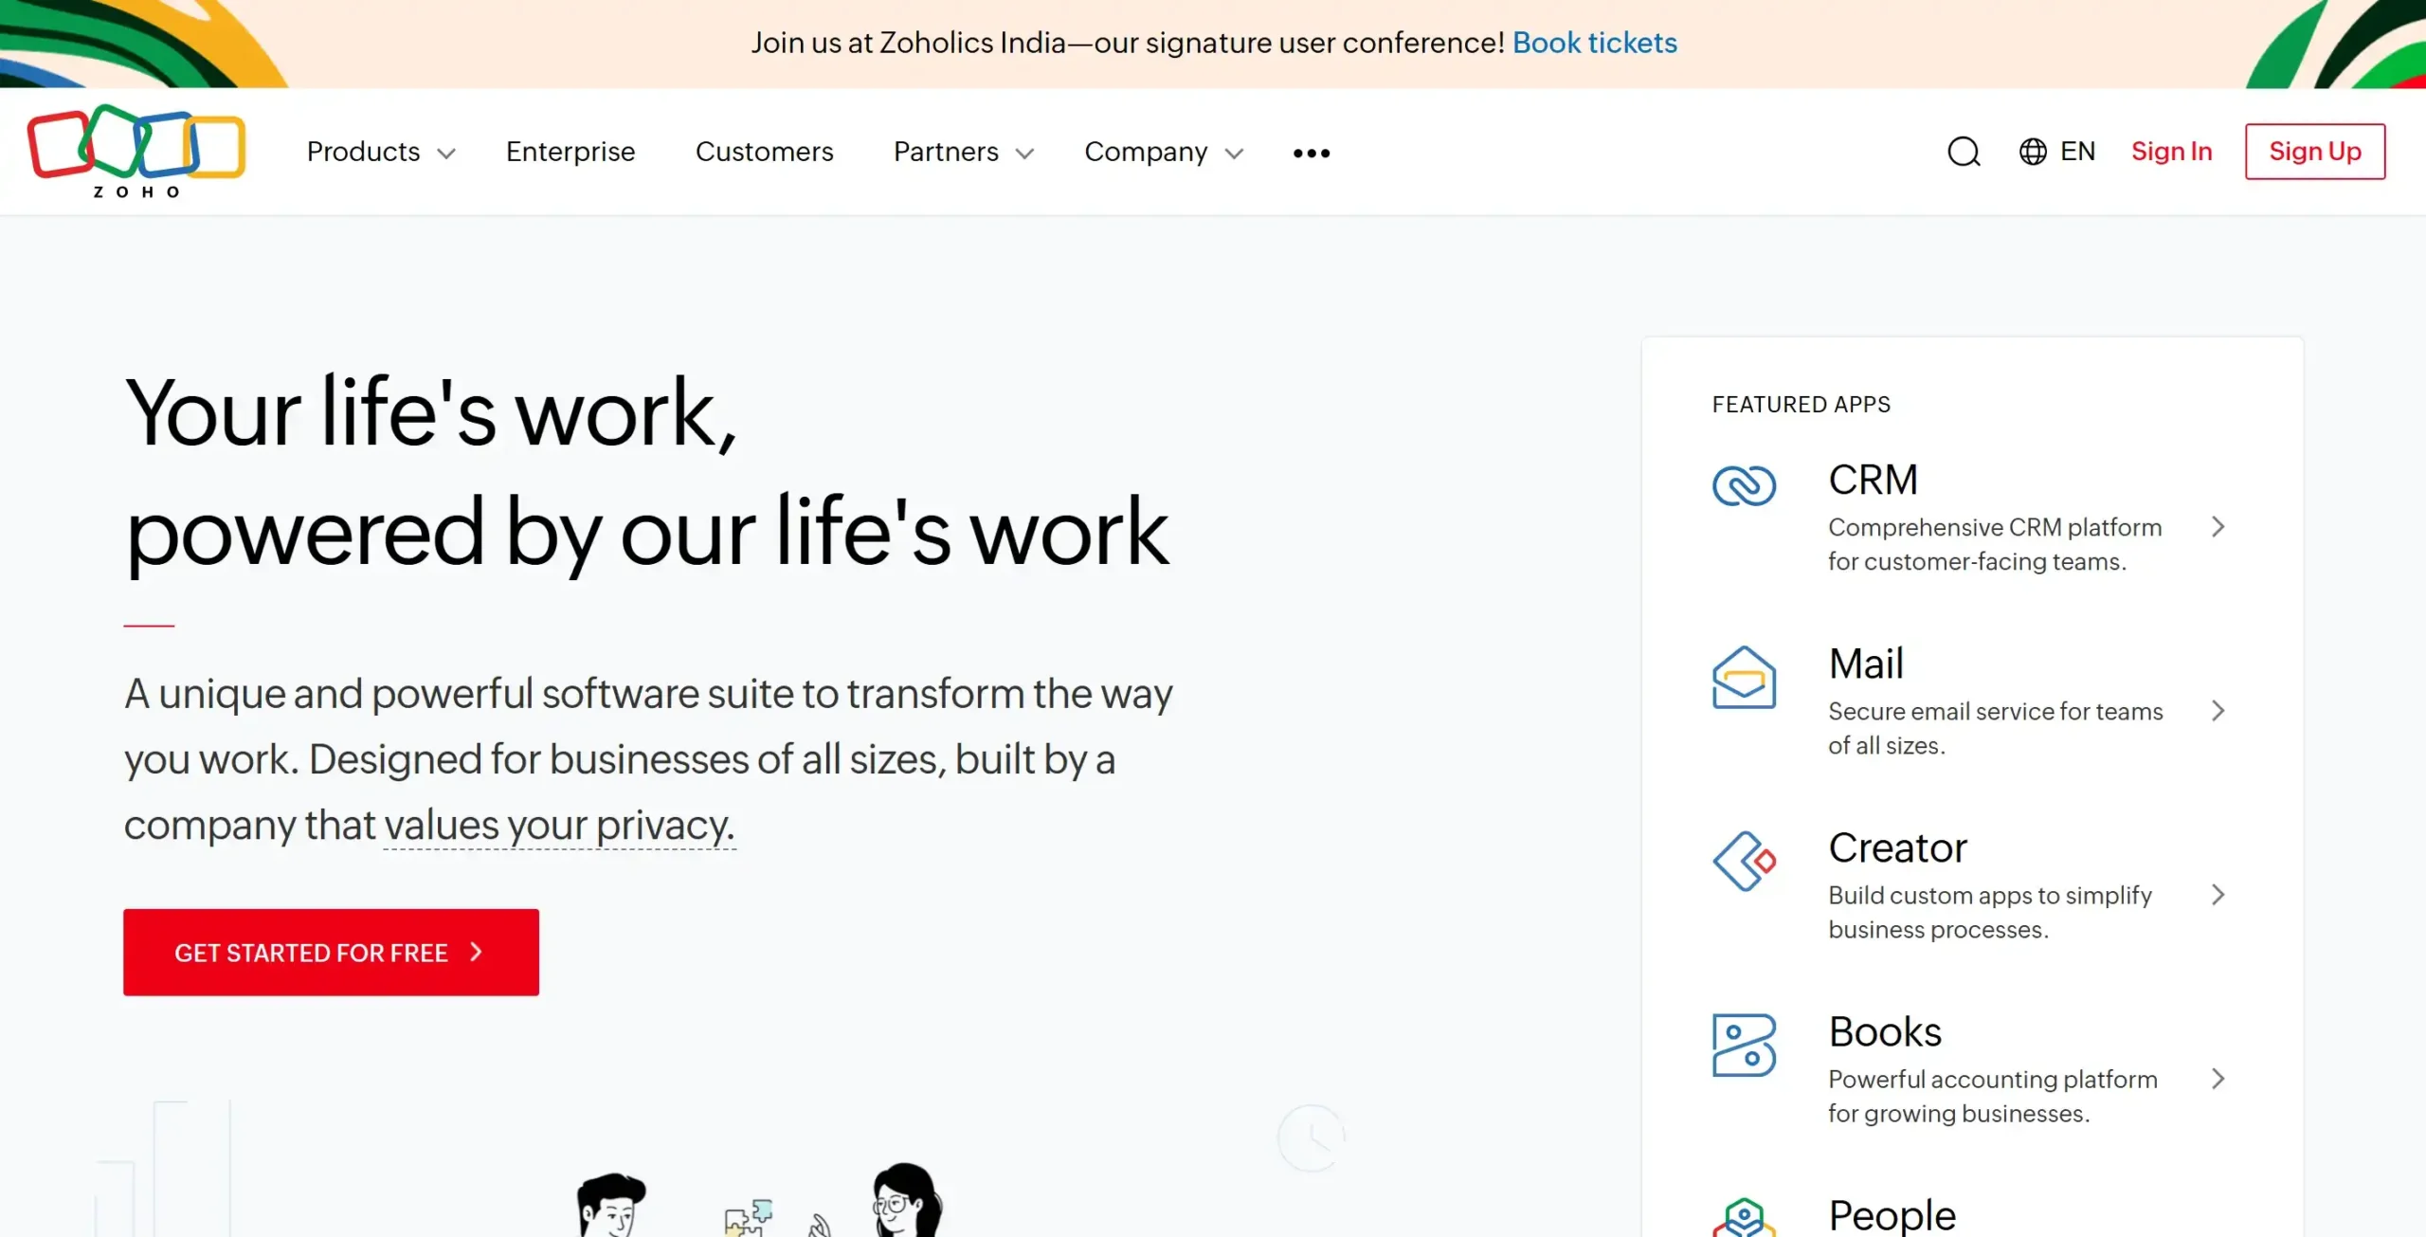
Task: Open the People featured app title
Action: 1892,1215
